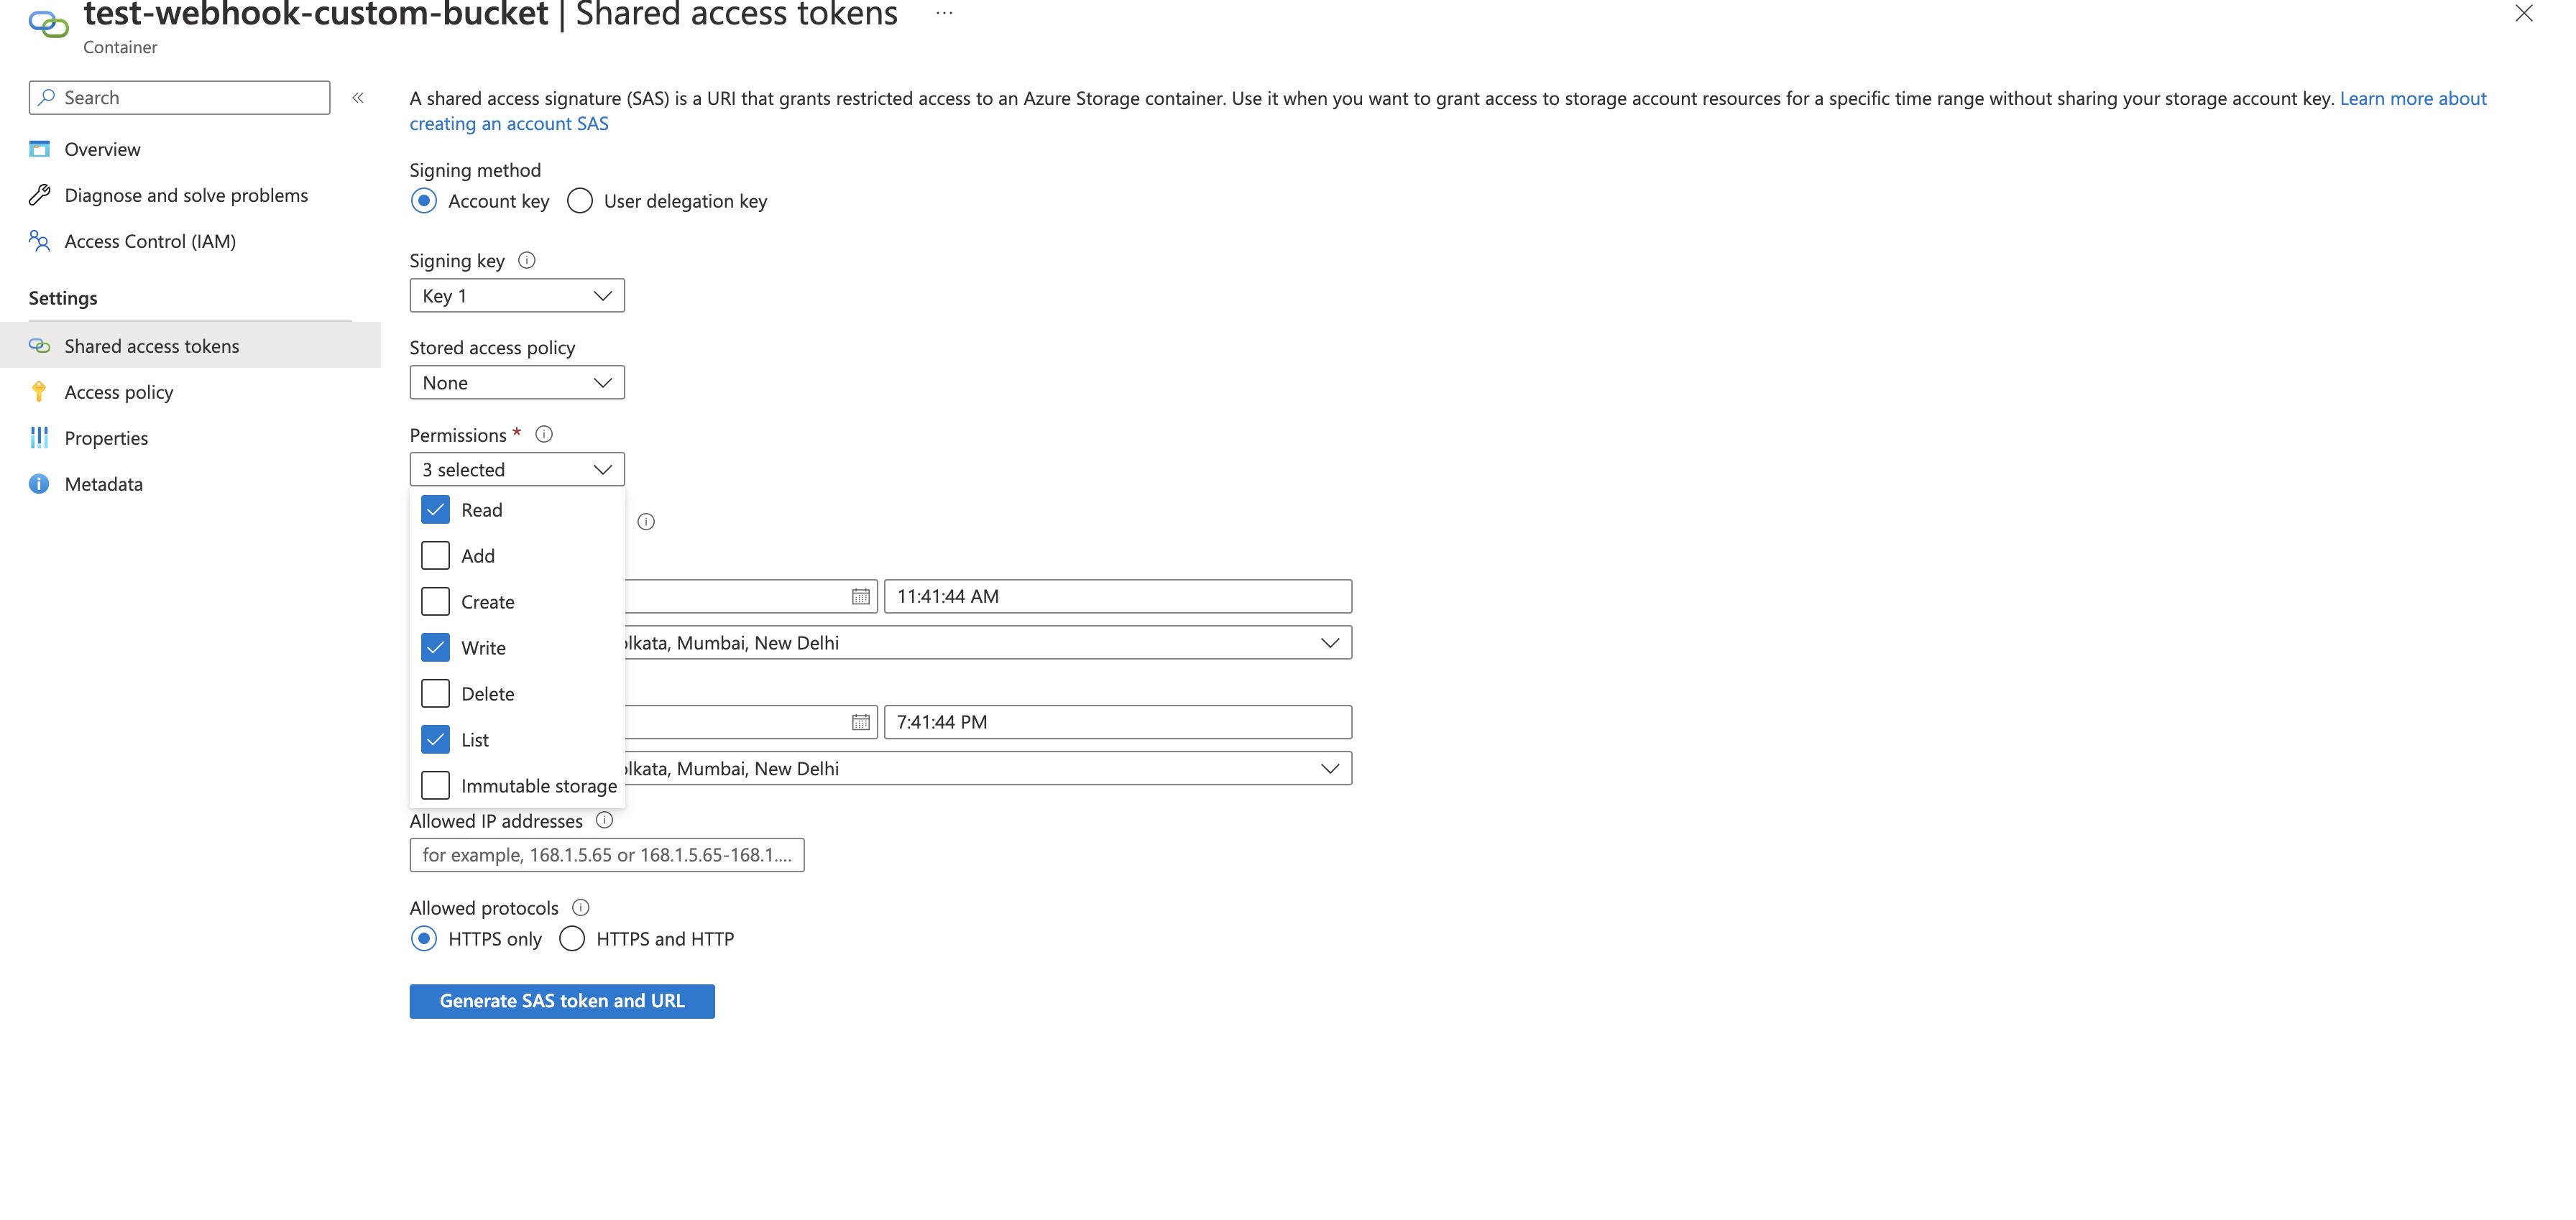Screen dimensions: 2576x1220
Task: Expand the Permissions dropdown
Action: click(516, 468)
